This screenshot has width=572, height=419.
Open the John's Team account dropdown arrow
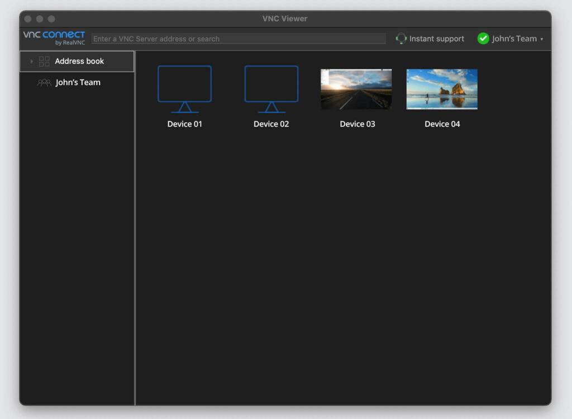click(541, 40)
